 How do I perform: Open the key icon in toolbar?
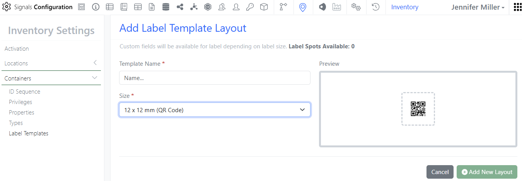click(x=250, y=7)
